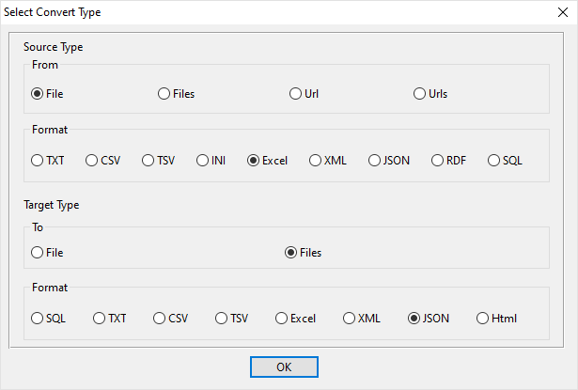The height and width of the screenshot is (390, 578).
Task: Choose TSV as source format
Action: [x=148, y=161]
